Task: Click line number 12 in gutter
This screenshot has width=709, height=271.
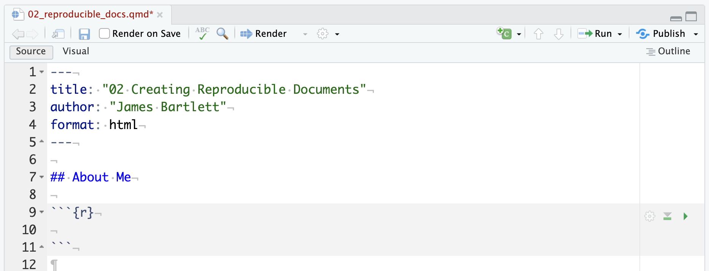Action: [29, 265]
